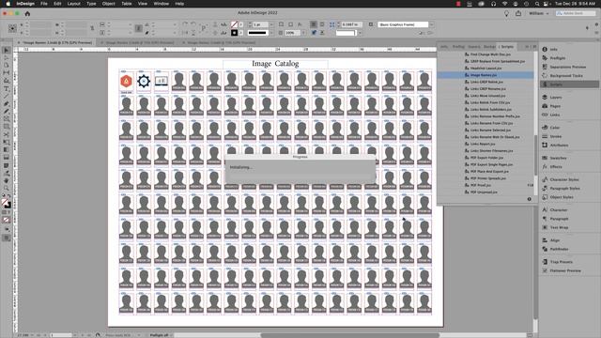601x338 pixels.
Task: Open the Layout menu
Action: click(74, 4)
